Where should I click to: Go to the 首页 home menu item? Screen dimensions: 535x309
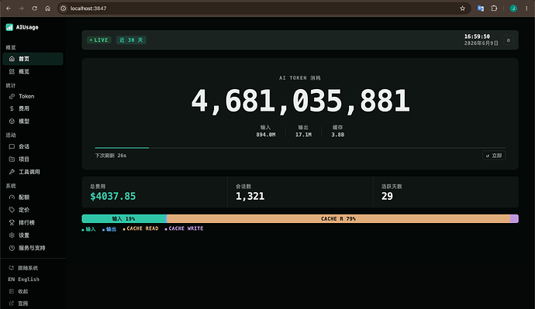(33, 59)
